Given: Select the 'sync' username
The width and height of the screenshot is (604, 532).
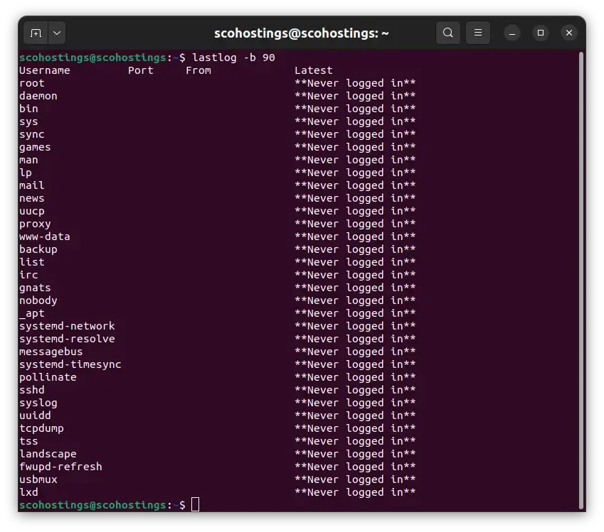Looking at the screenshot, I should point(32,134).
